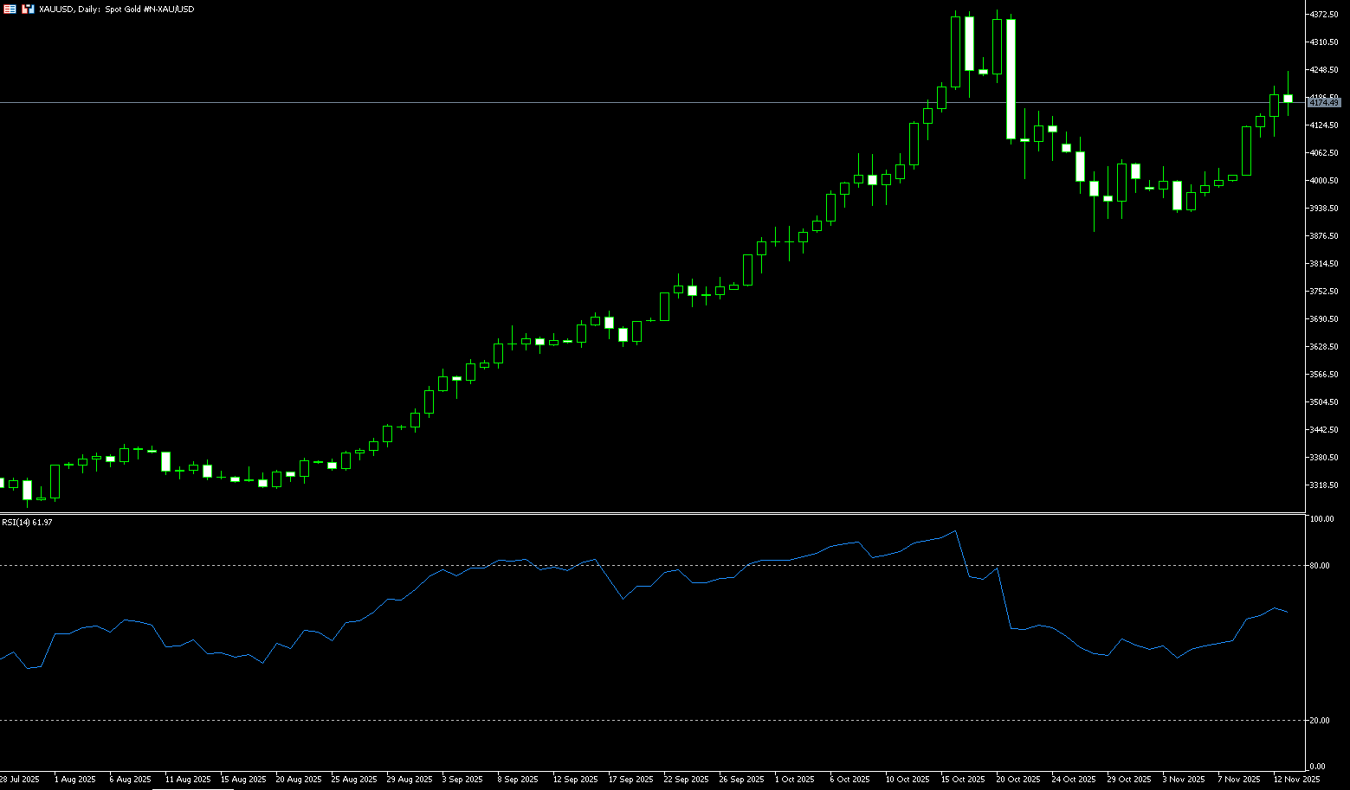This screenshot has width=1350, height=790.
Task: Click the current price tag 4174.49
Action: [1323, 103]
